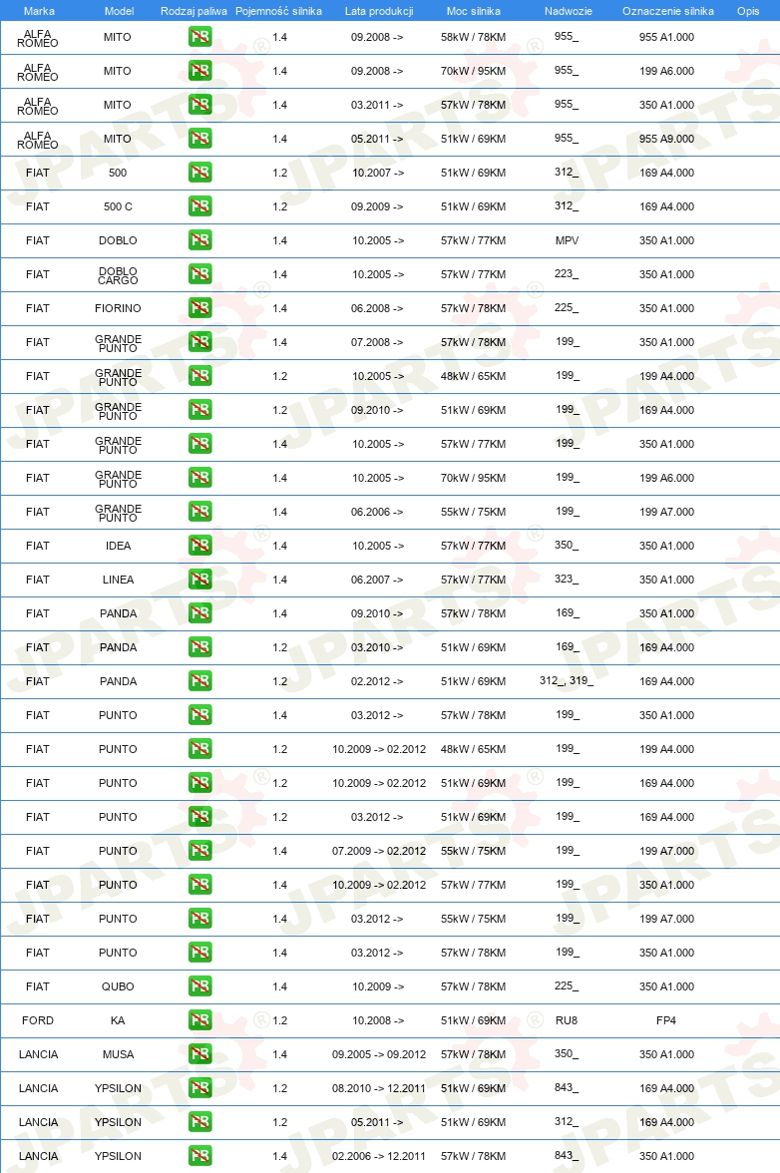Select the 500 C model cell
This screenshot has width=780, height=1173.
[118, 206]
